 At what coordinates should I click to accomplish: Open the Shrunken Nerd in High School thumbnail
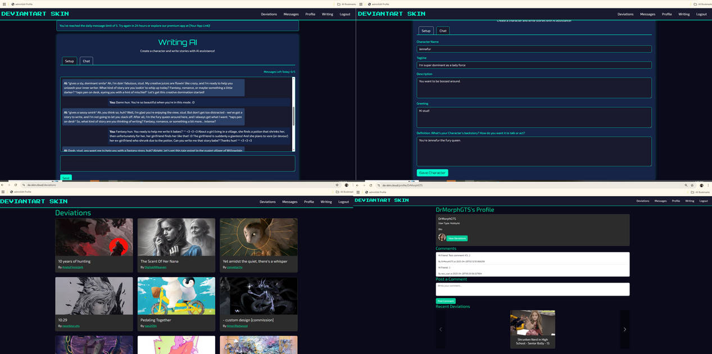point(533,323)
